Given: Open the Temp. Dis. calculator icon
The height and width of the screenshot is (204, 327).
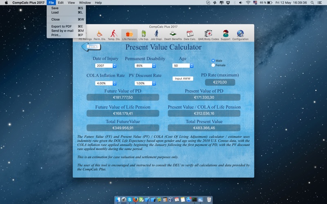Looking at the screenshot, I should (x=114, y=35).
